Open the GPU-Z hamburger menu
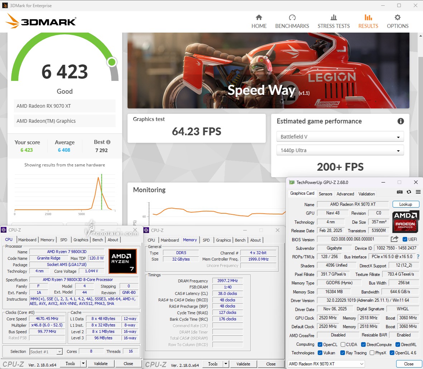Image resolution: width=423 pixels, height=369 pixels. (418, 192)
